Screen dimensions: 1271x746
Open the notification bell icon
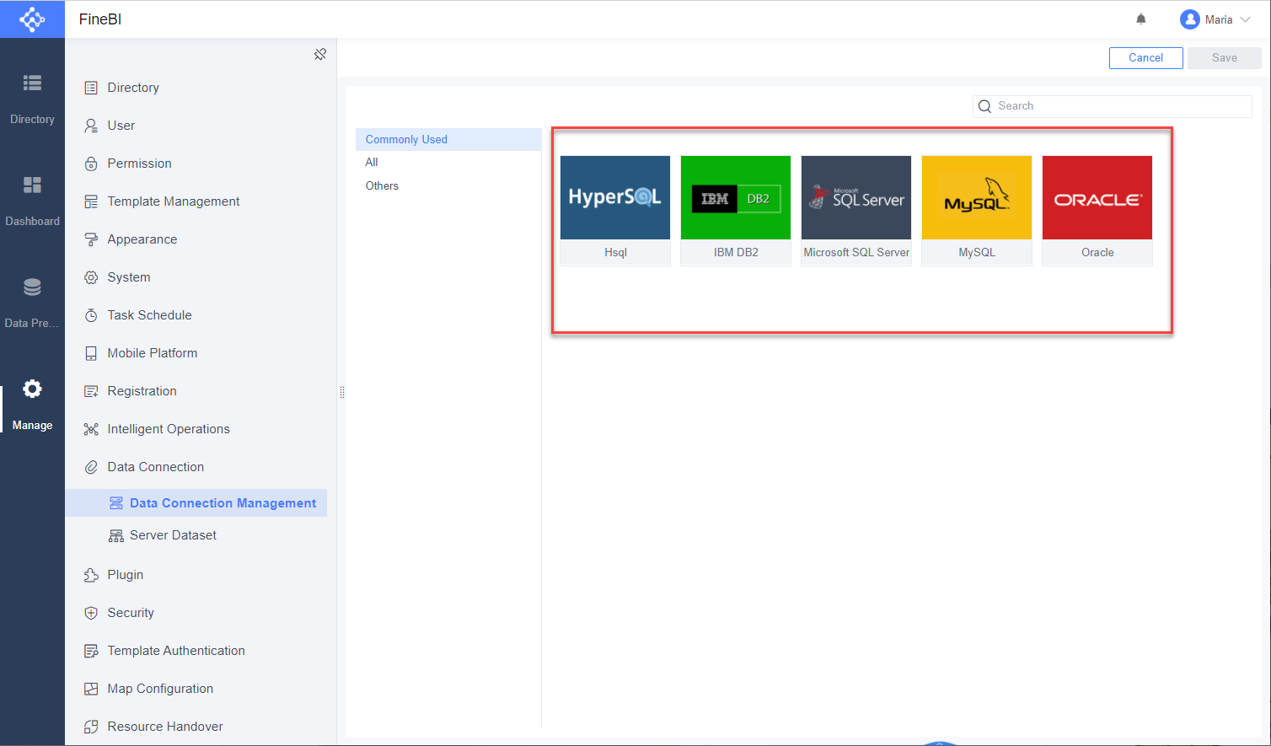[x=1140, y=19]
